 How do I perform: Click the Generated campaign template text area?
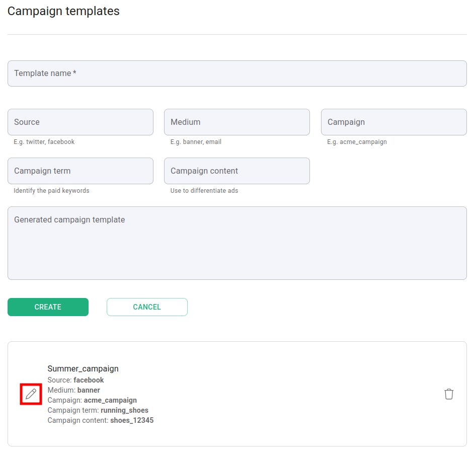pos(237,243)
